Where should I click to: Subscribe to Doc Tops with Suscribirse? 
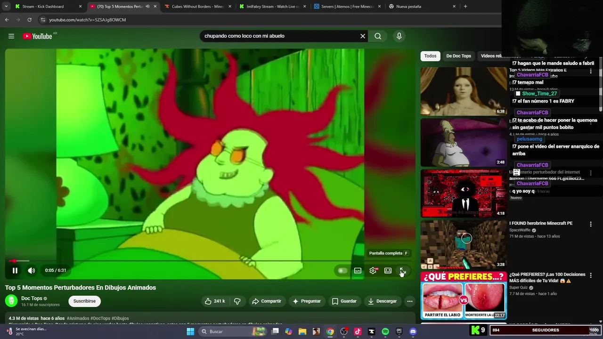pyautogui.click(x=84, y=301)
